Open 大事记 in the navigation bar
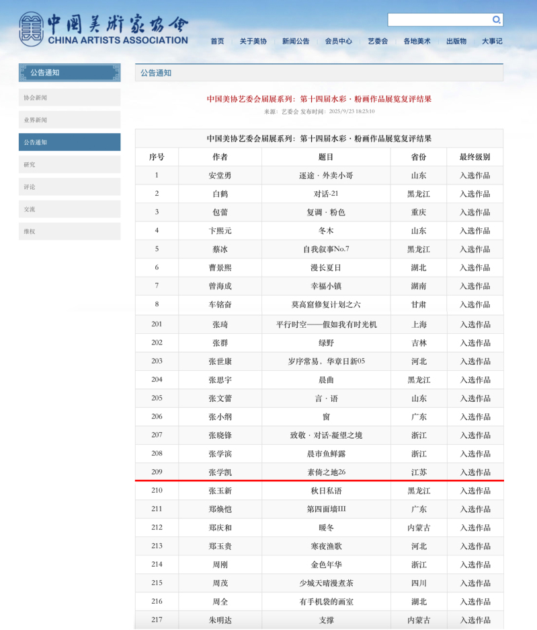 492,41
